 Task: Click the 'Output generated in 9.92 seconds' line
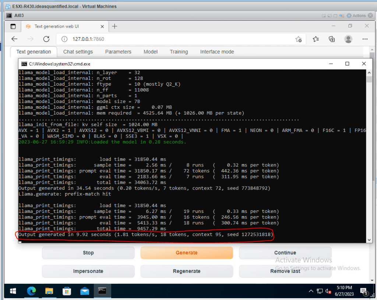(146, 235)
